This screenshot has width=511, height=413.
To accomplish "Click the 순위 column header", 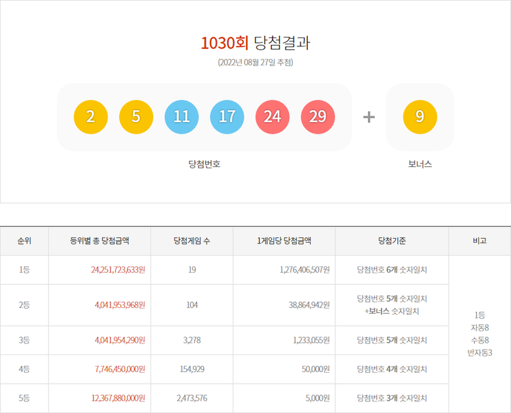I will coord(25,241).
